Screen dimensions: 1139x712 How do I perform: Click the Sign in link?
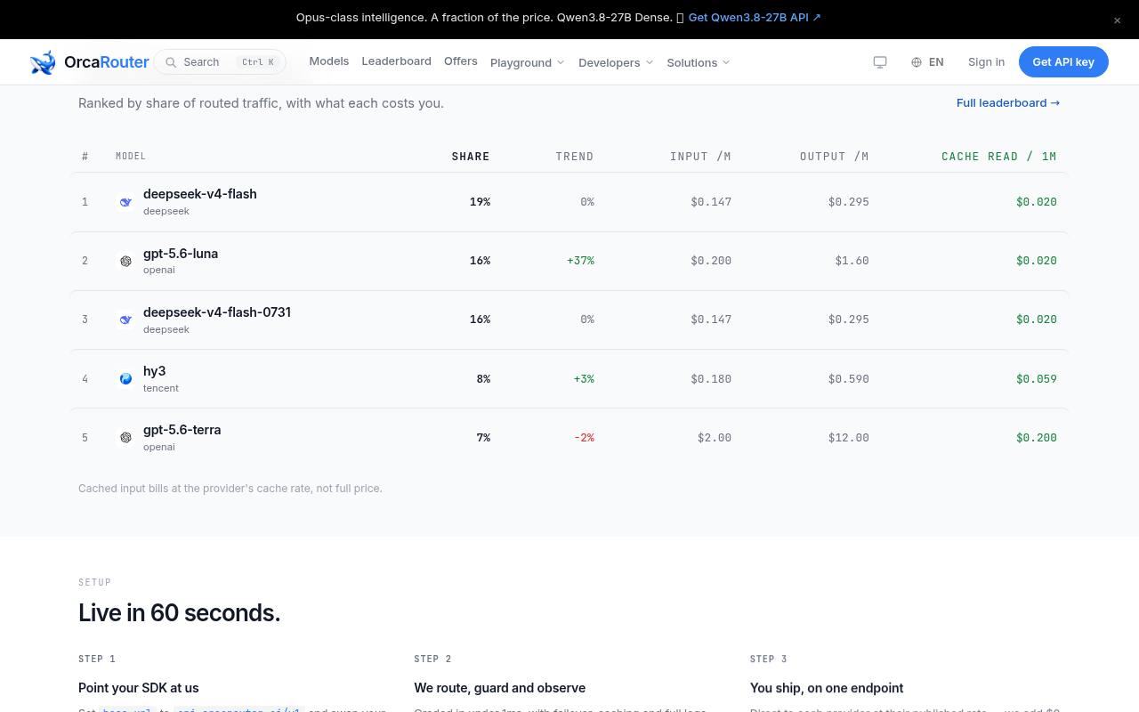coord(986,62)
